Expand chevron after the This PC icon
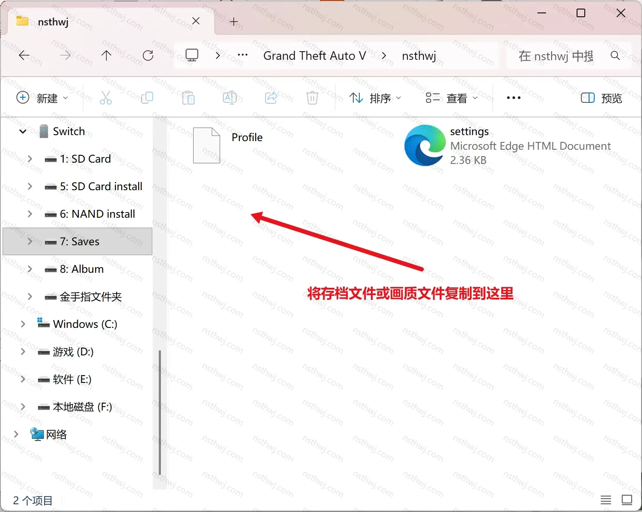642x512 pixels. click(x=218, y=56)
